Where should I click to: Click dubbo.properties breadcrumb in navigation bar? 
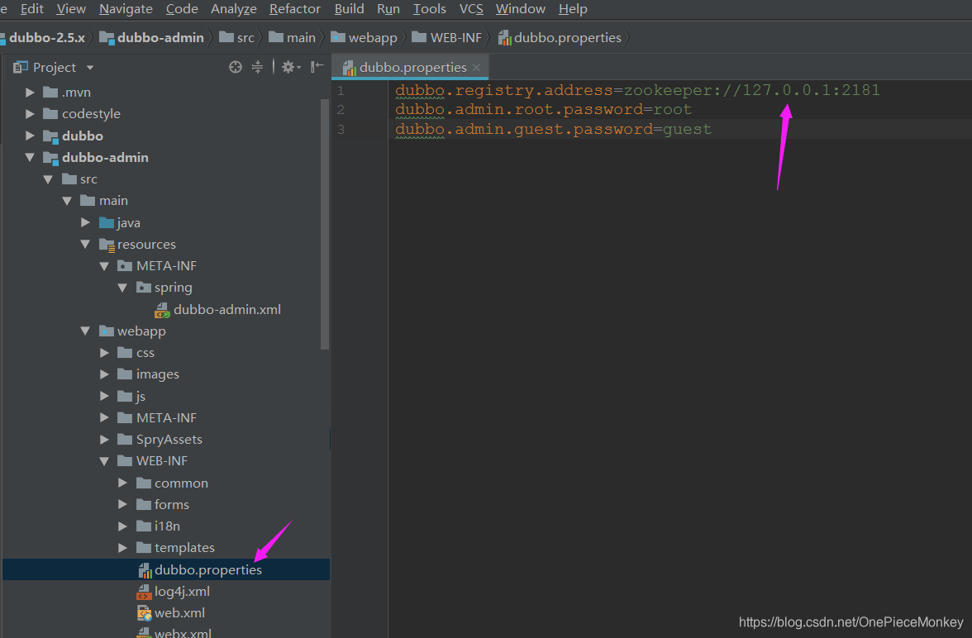[x=560, y=38]
